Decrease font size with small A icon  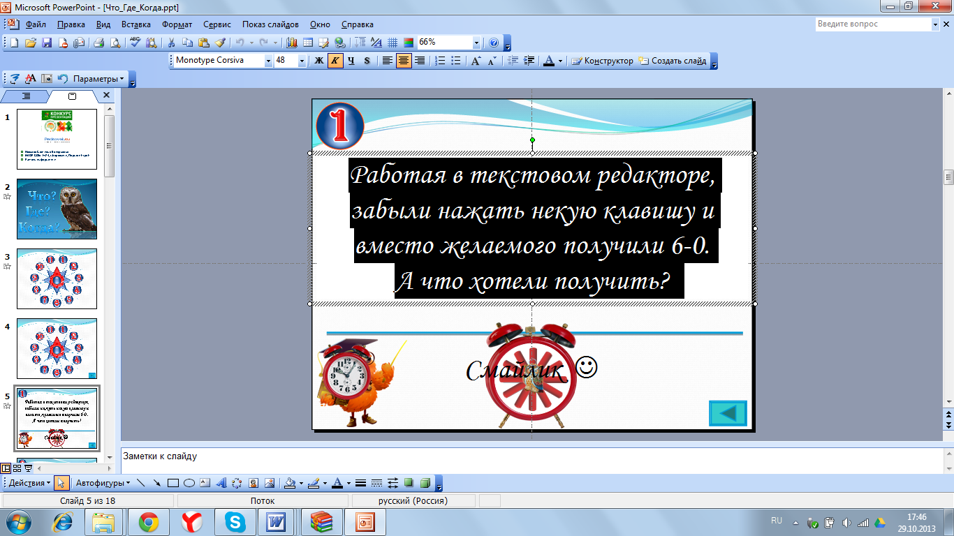point(492,61)
